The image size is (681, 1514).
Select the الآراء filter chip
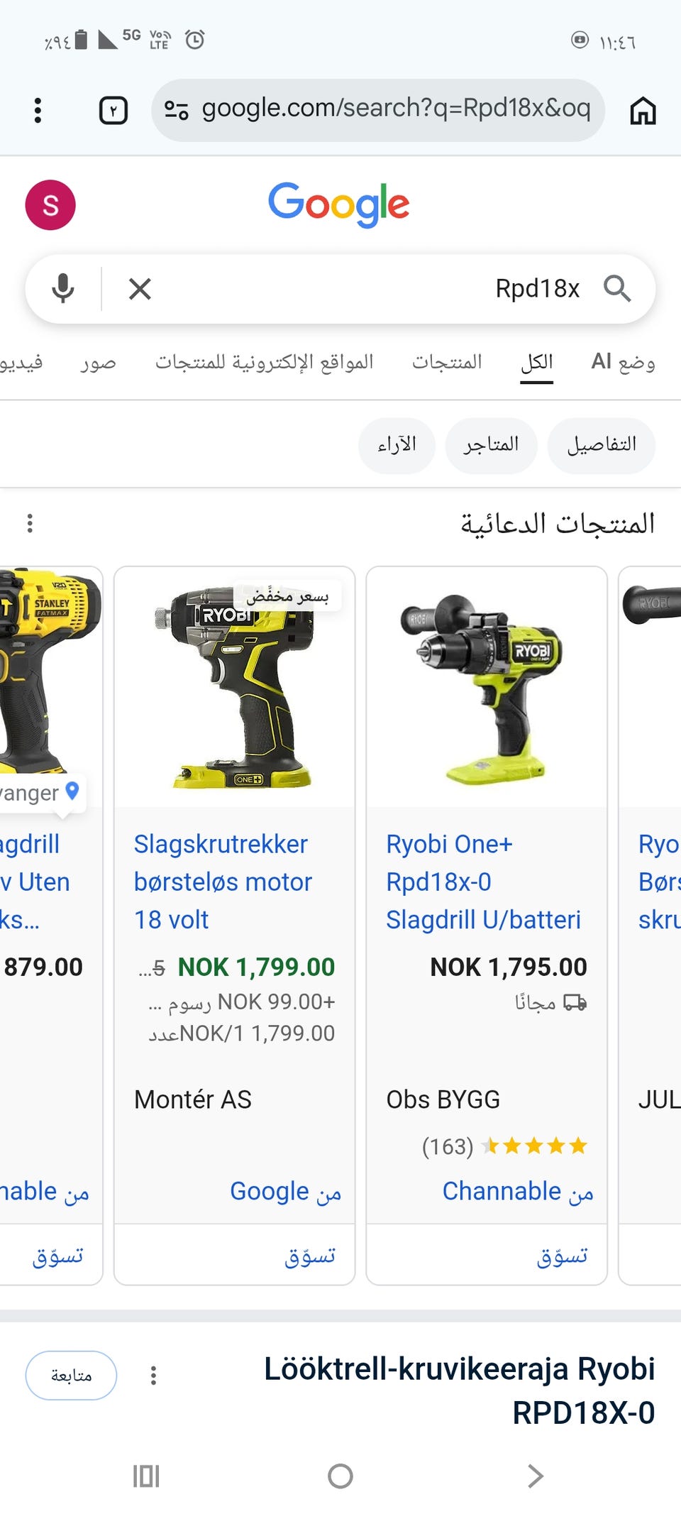point(397,445)
